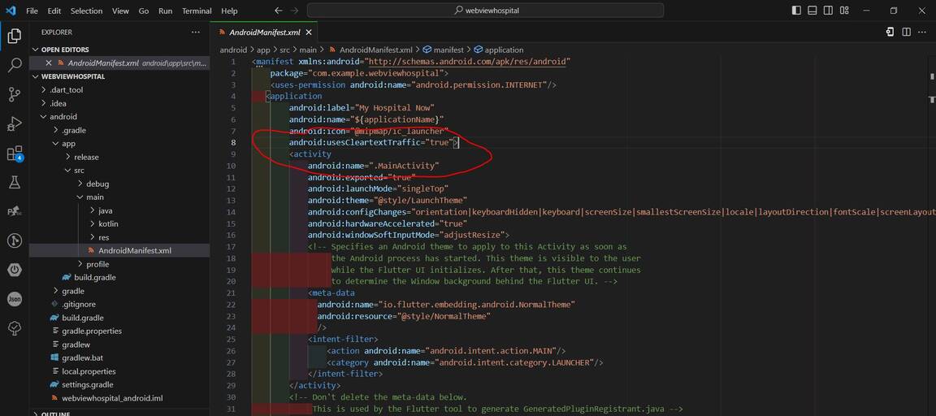The width and height of the screenshot is (936, 416).
Task: Select the AndroidManifest.xml editor tab
Action: (x=265, y=32)
